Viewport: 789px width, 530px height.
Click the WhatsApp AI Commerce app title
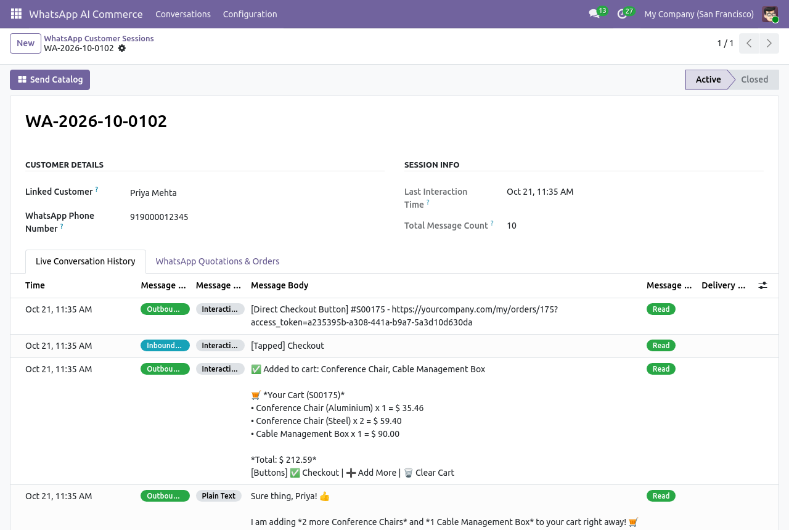(x=86, y=14)
